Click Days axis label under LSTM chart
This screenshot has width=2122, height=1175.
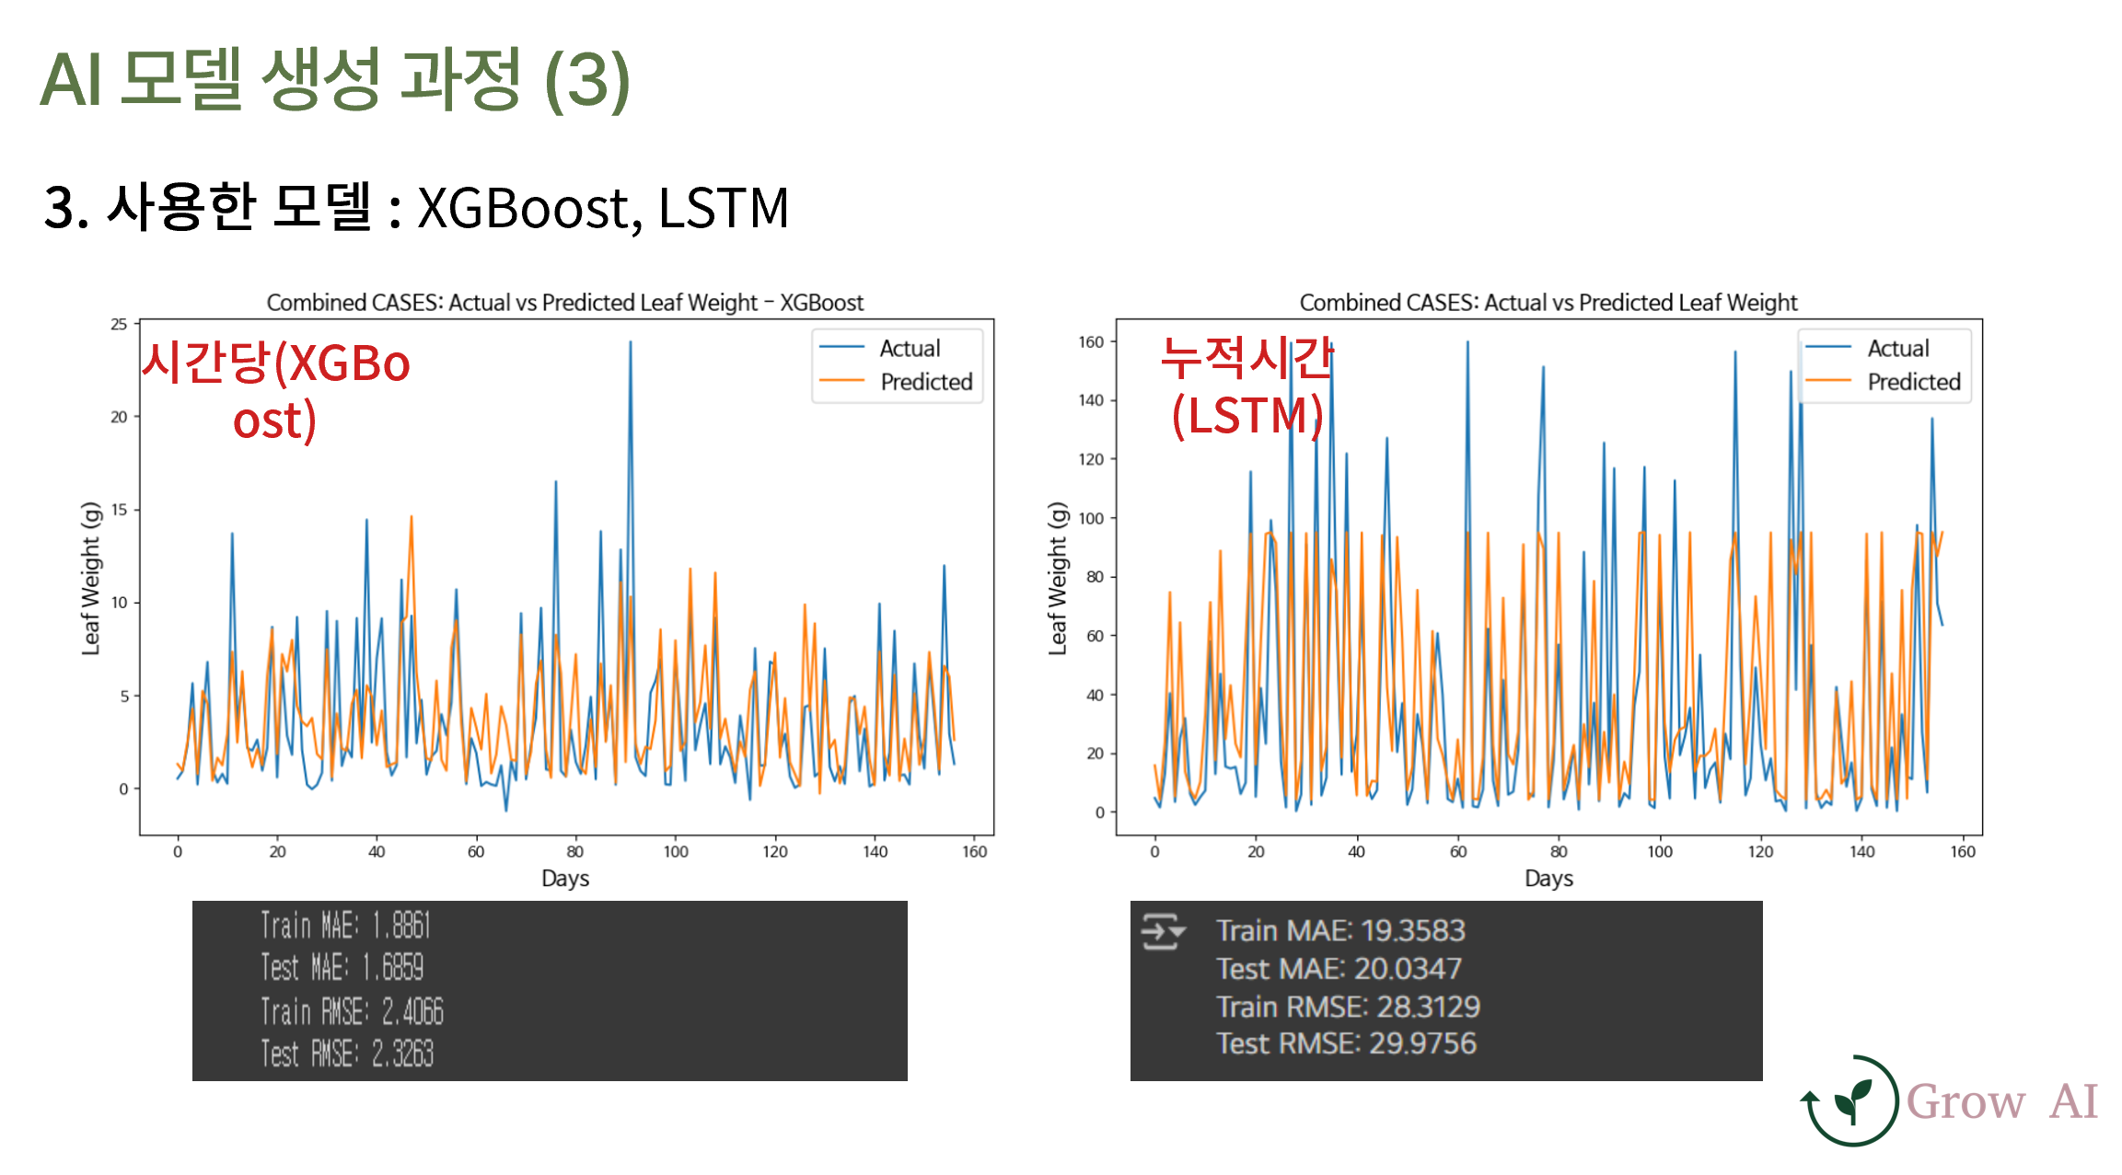(1548, 878)
